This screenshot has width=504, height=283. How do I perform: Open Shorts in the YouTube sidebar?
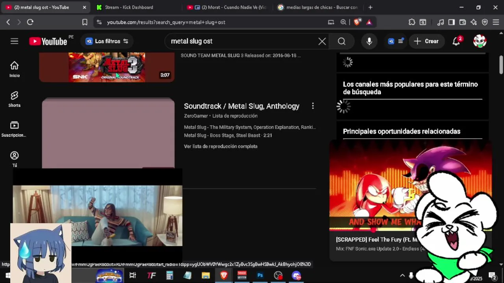point(15,99)
